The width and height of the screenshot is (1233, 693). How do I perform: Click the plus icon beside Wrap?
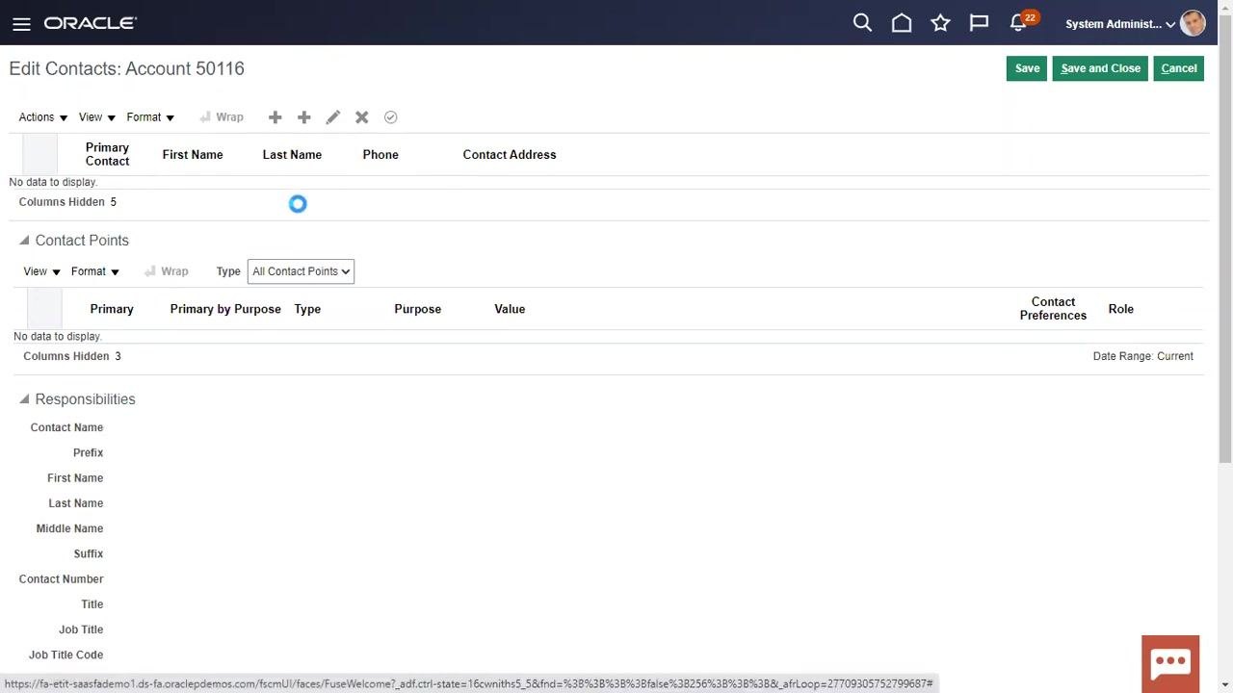[x=275, y=117]
